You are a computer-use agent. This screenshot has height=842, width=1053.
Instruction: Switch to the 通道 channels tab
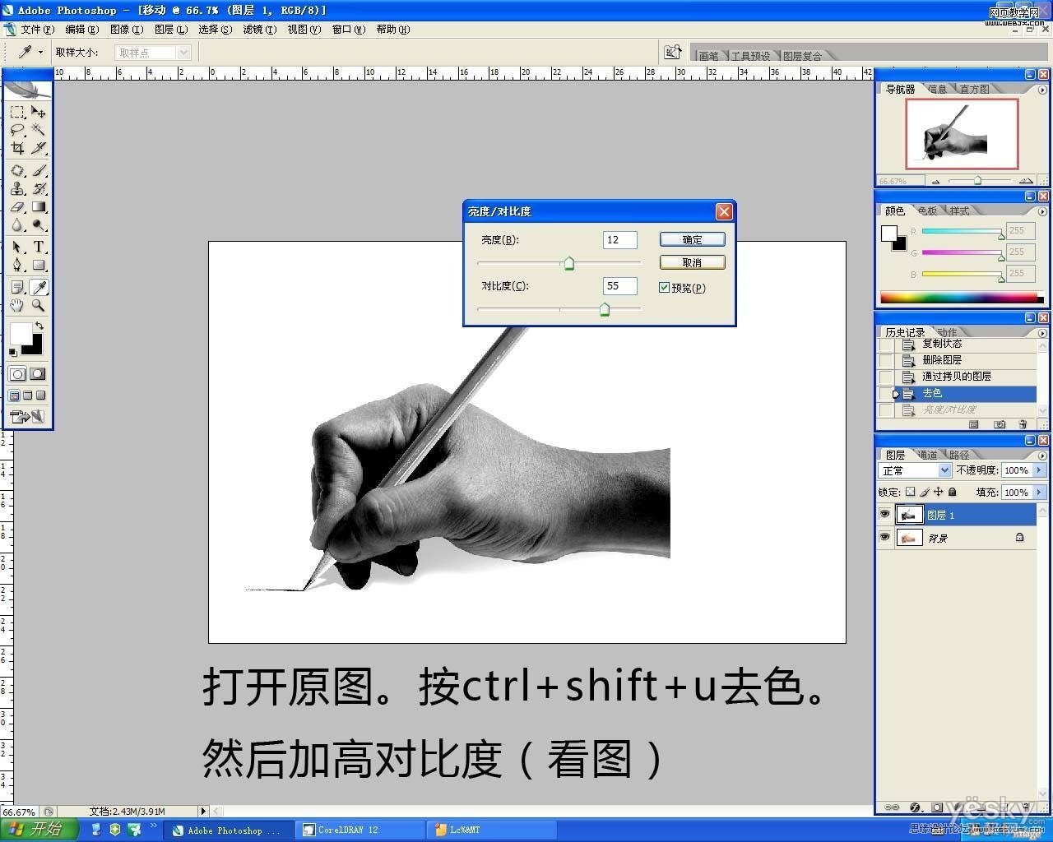(x=928, y=455)
